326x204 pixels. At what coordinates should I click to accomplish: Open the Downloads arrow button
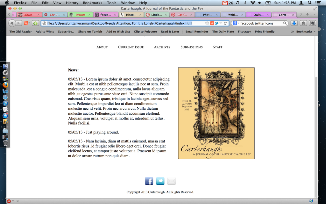click(294, 23)
